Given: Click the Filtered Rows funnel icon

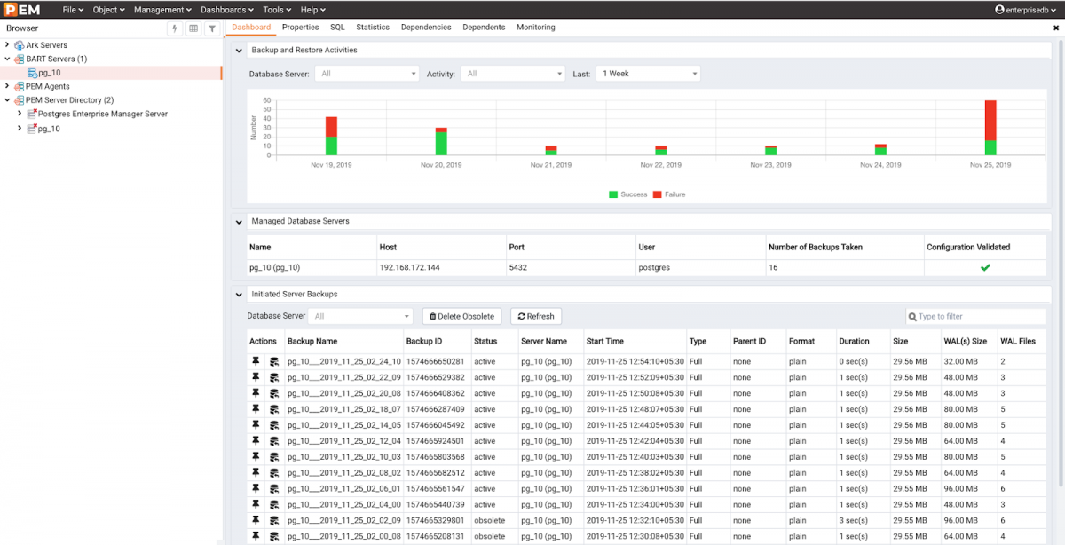Looking at the screenshot, I should click(x=212, y=28).
